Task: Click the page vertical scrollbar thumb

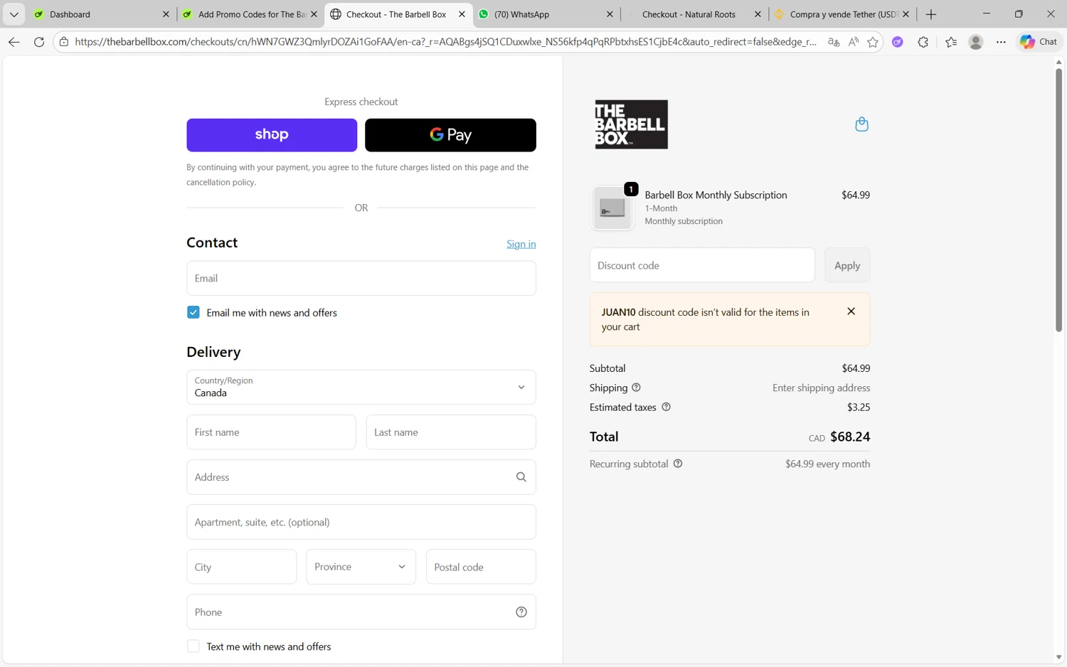Action: click(1058, 199)
